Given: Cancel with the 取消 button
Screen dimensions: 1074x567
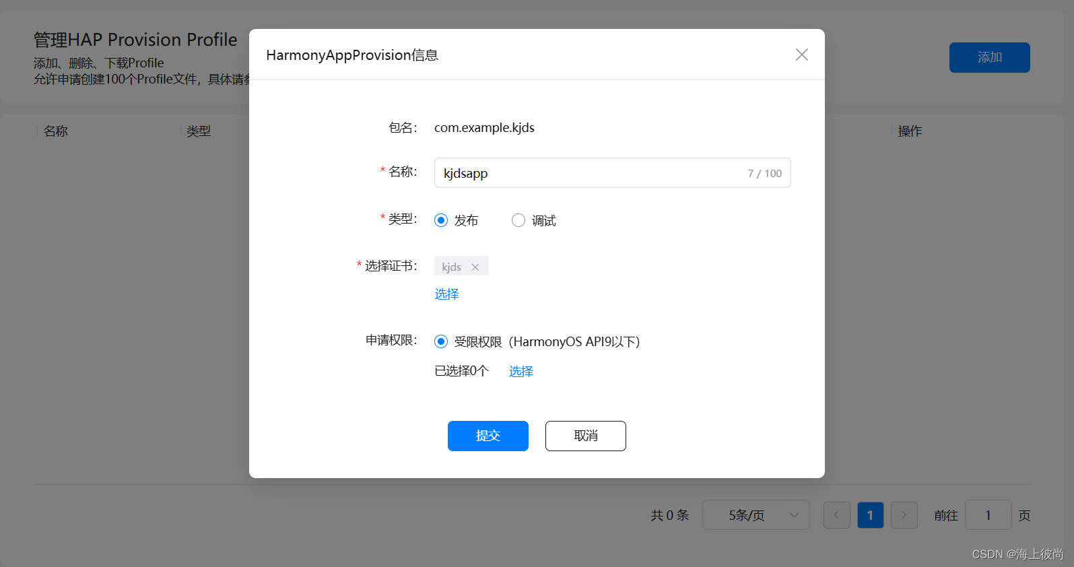Looking at the screenshot, I should point(586,436).
